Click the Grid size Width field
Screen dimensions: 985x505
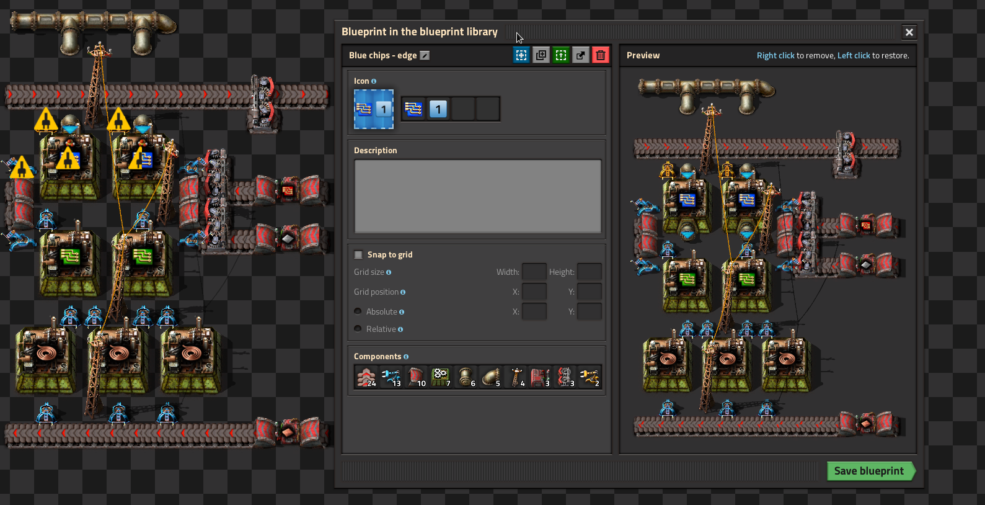click(x=534, y=272)
